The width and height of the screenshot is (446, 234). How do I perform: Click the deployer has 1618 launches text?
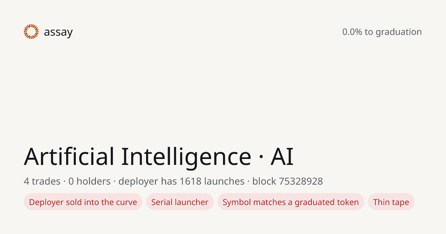181,182
